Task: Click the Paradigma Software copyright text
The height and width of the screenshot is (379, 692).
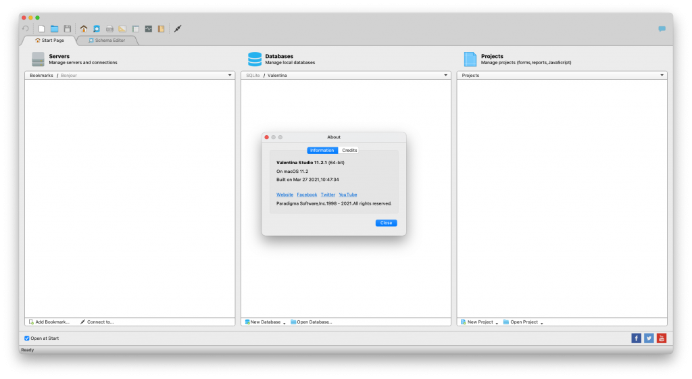Action: [334, 203]
